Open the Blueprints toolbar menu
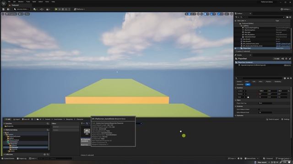Image resolution: width=293 pixels, height=164 pixels. 42,9
